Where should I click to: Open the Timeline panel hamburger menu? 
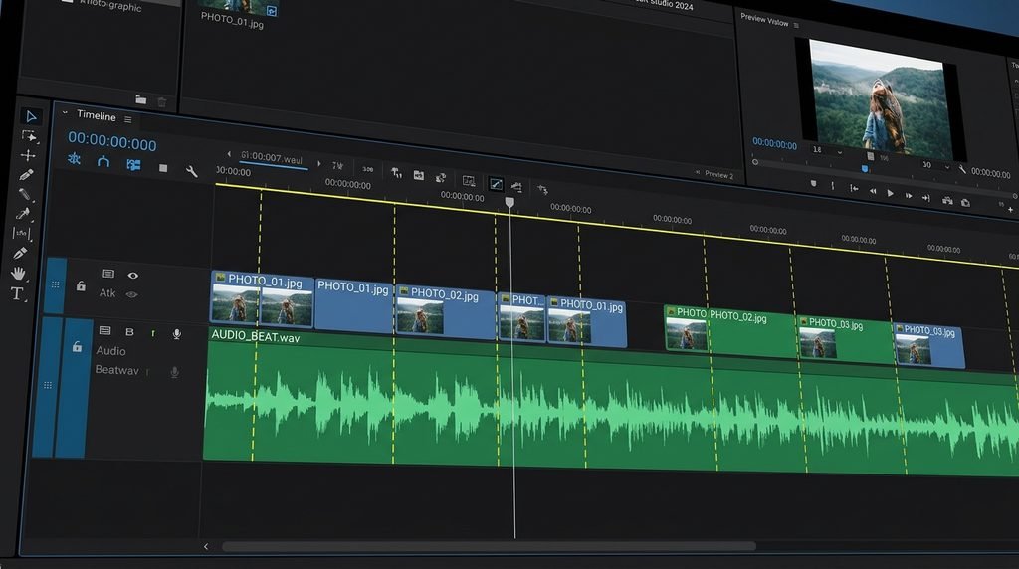(128, 119)
